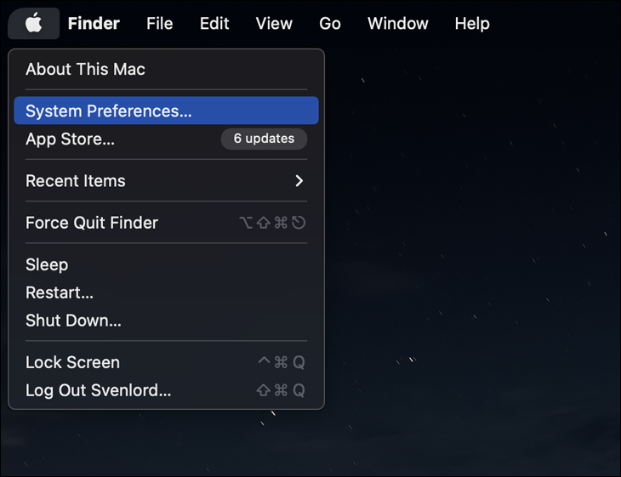Image resolution: width=621 pixels, height=477 pixels.
Task: Open the Edit menu
Action: pos(214,24)
